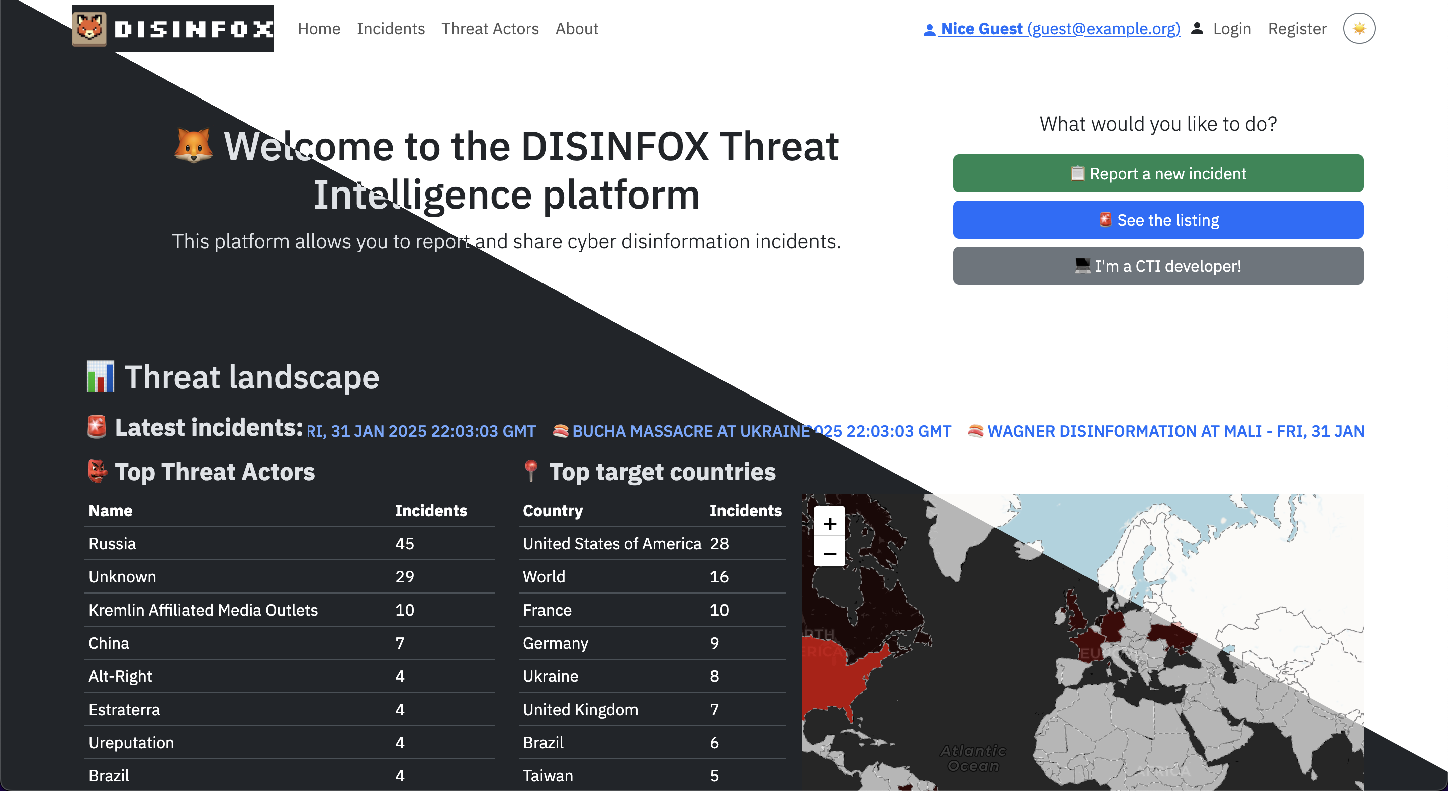Click the icon before Bucha Massacre incident

(x=561, y=431)
